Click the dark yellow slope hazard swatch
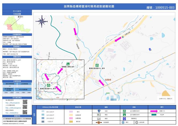Viewport: 178px width, 126px height. (71, 121)
